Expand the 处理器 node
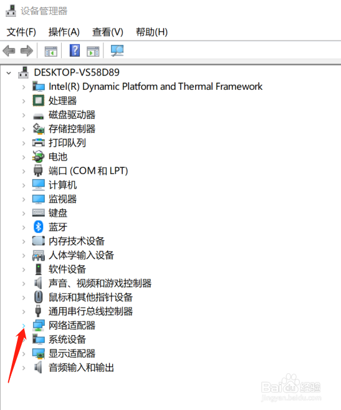This screenshot has width=341, height=410. 24,101
